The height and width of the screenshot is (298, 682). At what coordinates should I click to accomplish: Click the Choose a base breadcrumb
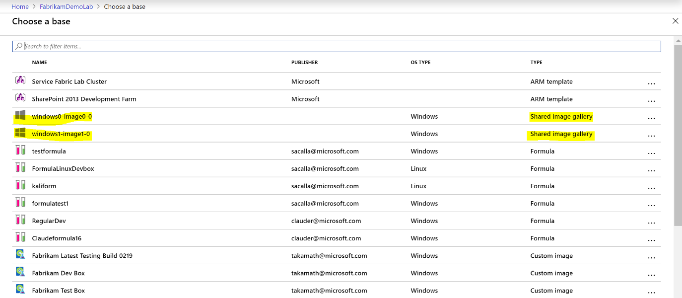point(125,7)
